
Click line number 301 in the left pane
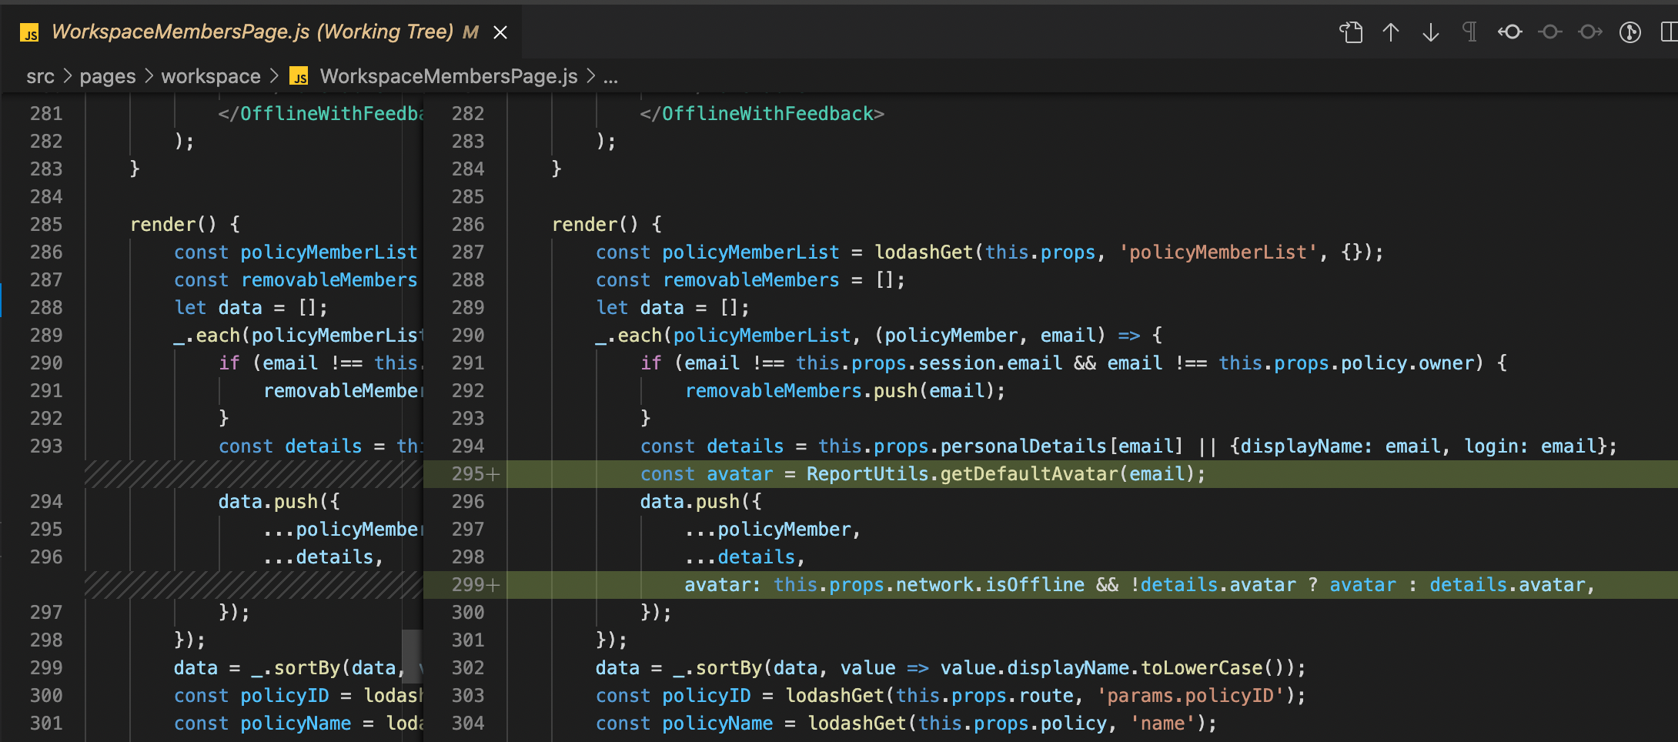coord(46,724)
